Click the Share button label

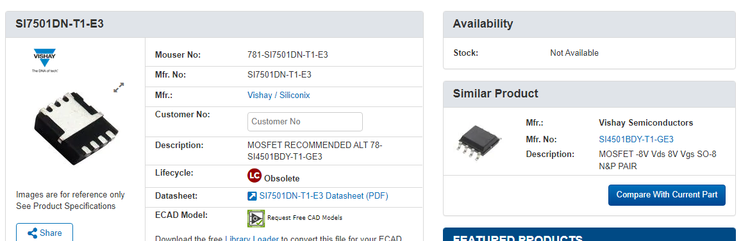coord(51,233)
